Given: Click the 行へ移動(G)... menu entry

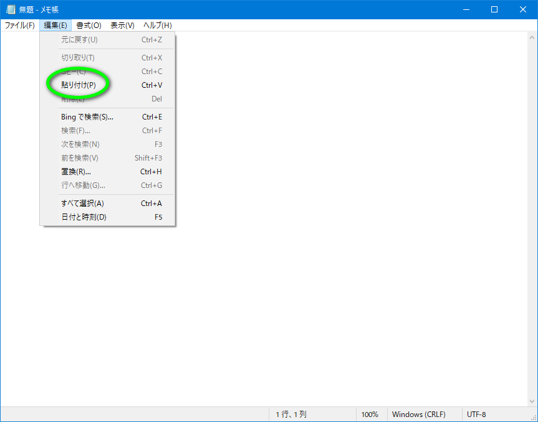Looking at the screenshot, I should (83, 185).
